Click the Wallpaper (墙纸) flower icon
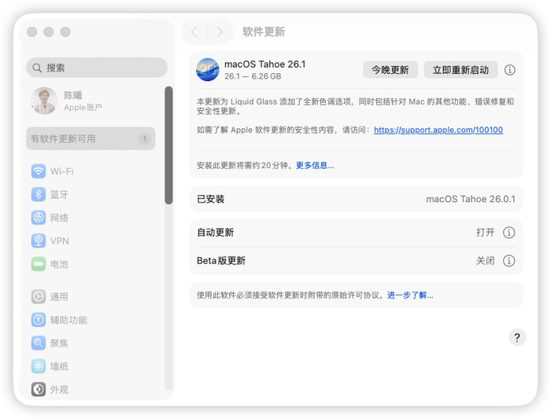Viewport: 551px width, 419px height. pos(39,366)
